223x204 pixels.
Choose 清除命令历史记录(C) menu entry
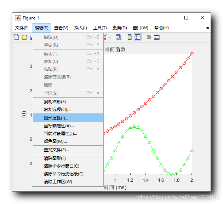pos(68,174)
